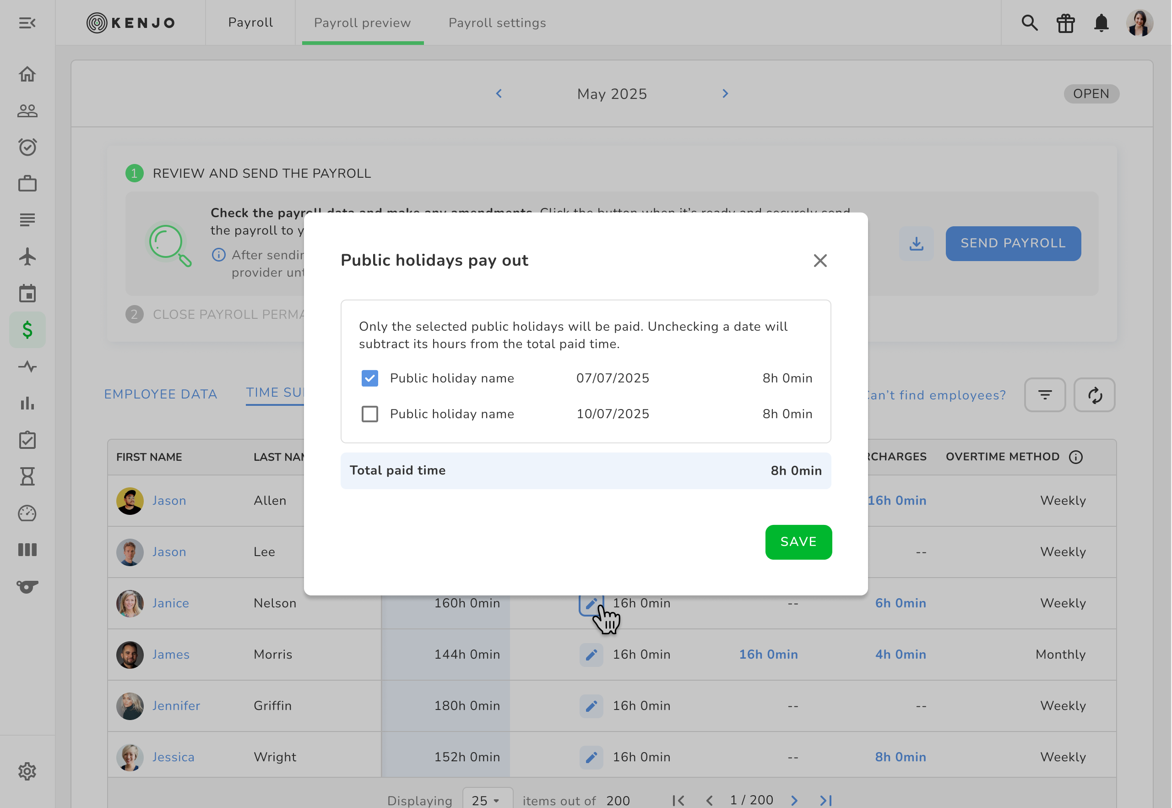Check the 10/07/2025 public holiday

click(x=369, y=414)
